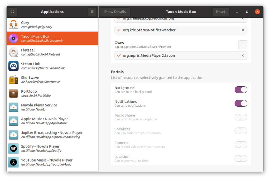The width and height of the screenshot is (270, 179).
Task: Turn off the Notifications switch
Action: (x=241, y=103)
